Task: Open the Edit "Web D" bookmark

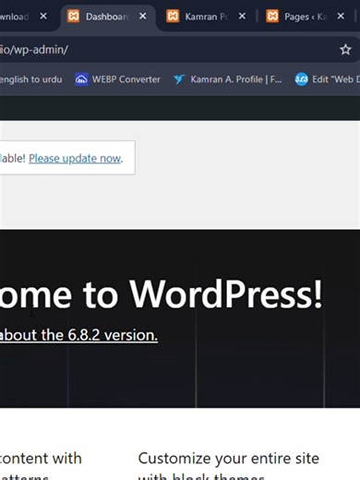Action: pyautogui.click(x=328, y=79)
